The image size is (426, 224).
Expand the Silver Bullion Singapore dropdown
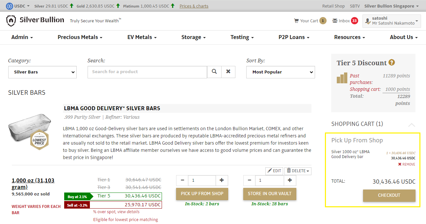[x=392, y=6]
